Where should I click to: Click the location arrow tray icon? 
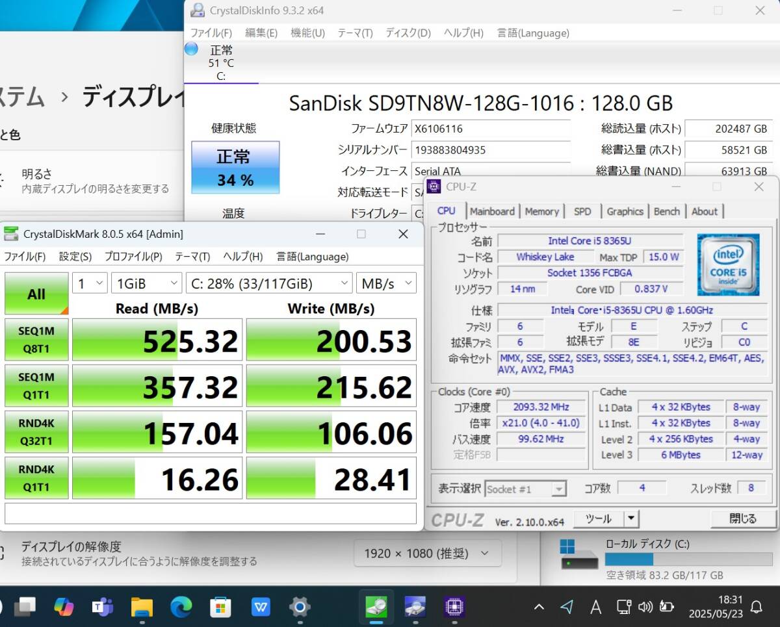coord(567,607)
